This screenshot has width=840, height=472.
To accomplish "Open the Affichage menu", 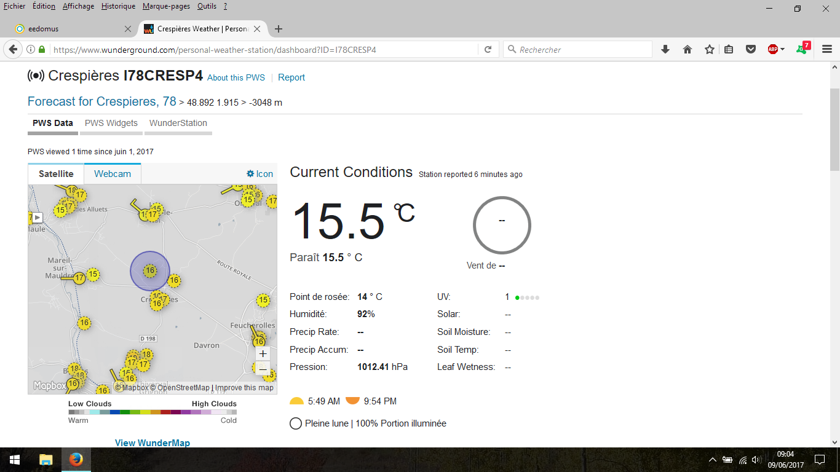I will tap(78, 6).
